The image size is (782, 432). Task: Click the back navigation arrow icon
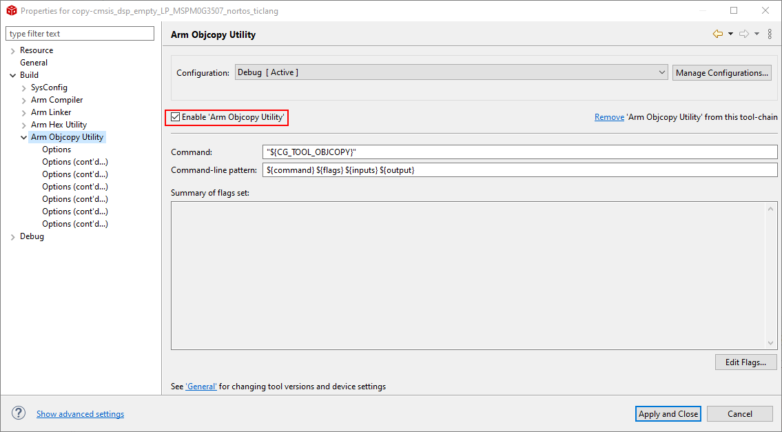click(x=718, y=34)
